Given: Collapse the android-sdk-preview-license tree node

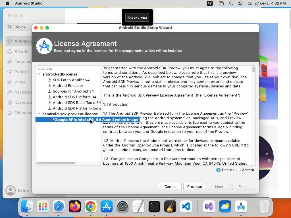Looking at the screenshot, I should tap(39, 114).
